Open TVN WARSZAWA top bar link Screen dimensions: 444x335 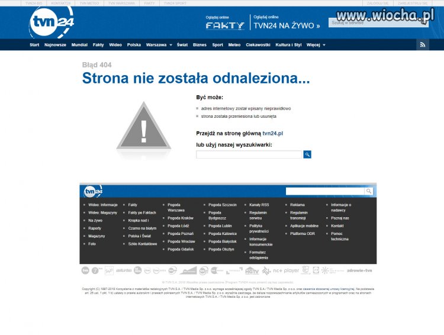(122, 4)
